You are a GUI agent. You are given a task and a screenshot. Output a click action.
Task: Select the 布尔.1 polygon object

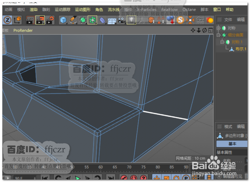click(x=241, y=49)
